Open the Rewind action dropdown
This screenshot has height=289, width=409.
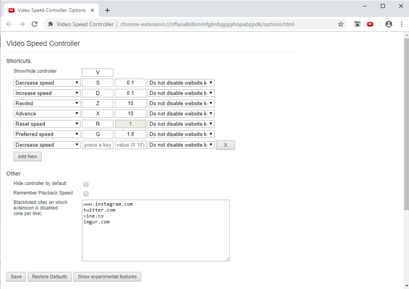click(47, 103)
